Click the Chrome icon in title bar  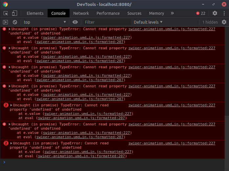point(5,4)
